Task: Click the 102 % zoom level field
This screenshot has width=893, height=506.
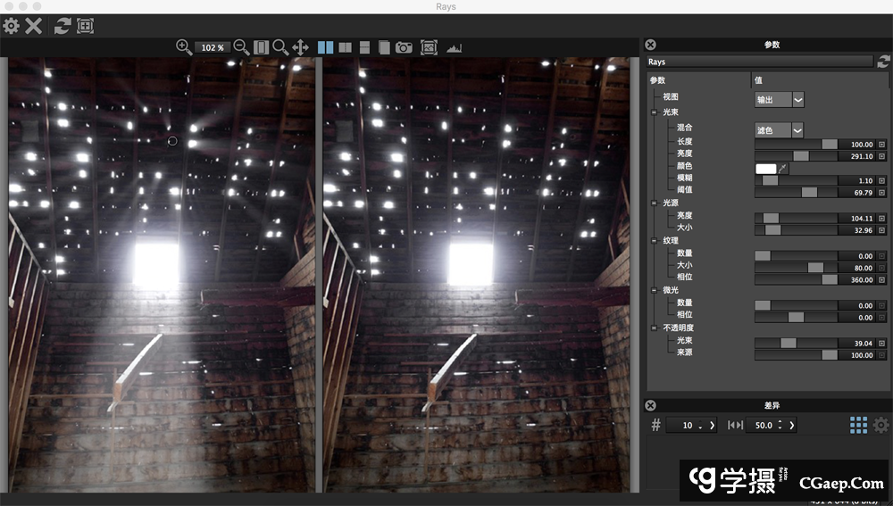Action: pyautogui.click(x=213, y=47)
